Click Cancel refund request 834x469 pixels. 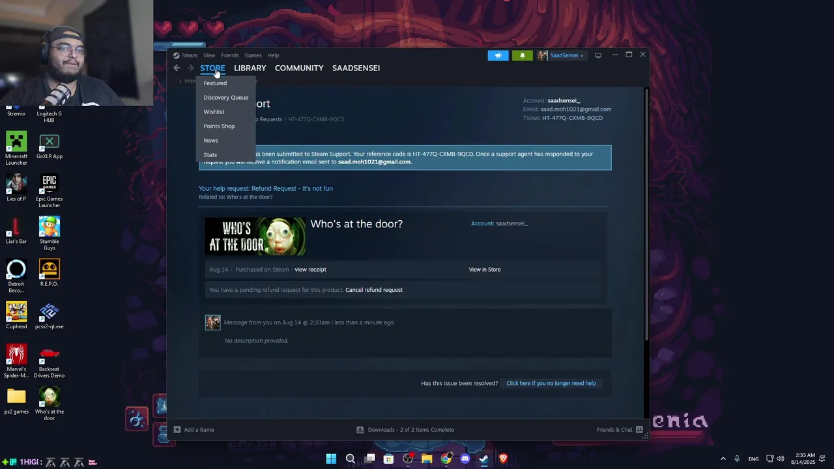coord(374,290)
